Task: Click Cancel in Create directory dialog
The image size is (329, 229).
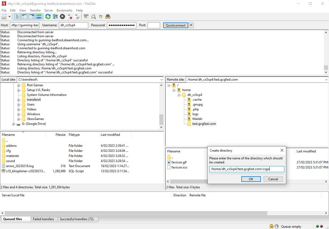Action: click(x=273, y=179)
